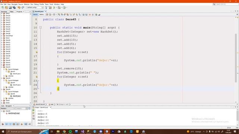
Task: Run the project with green play icon
Action: [54, 7]
